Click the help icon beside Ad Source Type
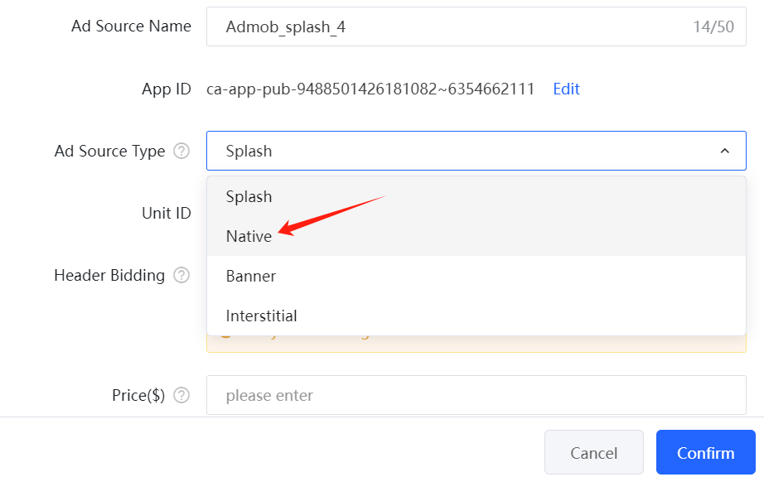The image size is (764, 477). (x=181, y=152)
